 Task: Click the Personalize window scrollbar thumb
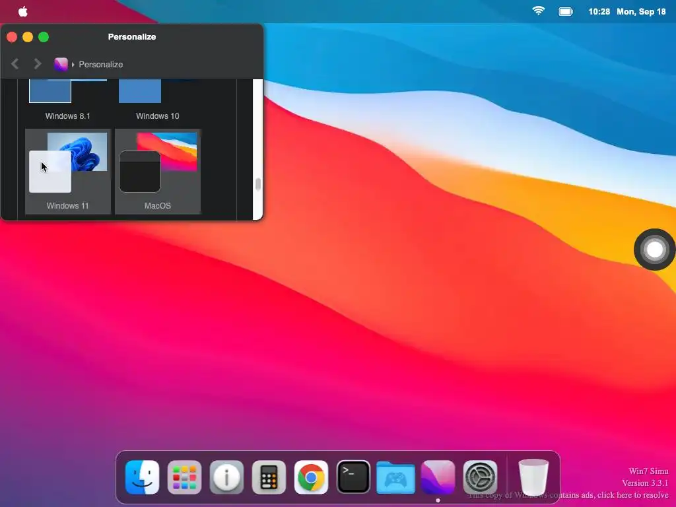[x=258, y=185]
